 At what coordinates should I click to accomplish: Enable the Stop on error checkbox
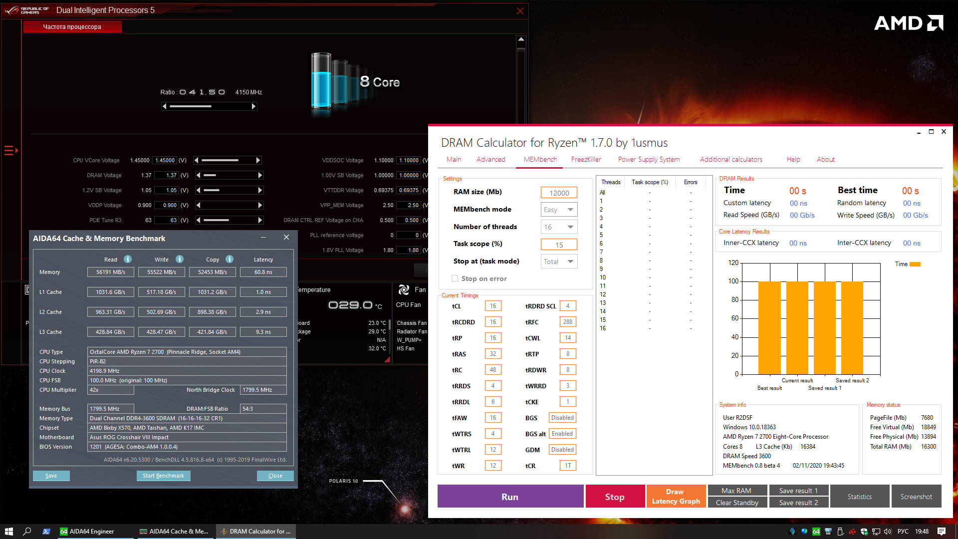tap(455, 278)
